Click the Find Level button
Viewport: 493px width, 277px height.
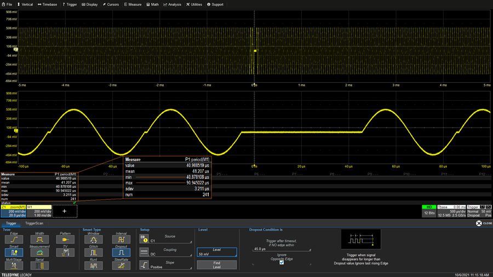(x=217, y=265)
